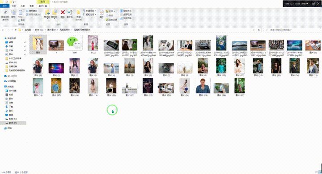Switch to the View (查看) tab
This screenshot has width=322, height=174.
pos(31,6)
